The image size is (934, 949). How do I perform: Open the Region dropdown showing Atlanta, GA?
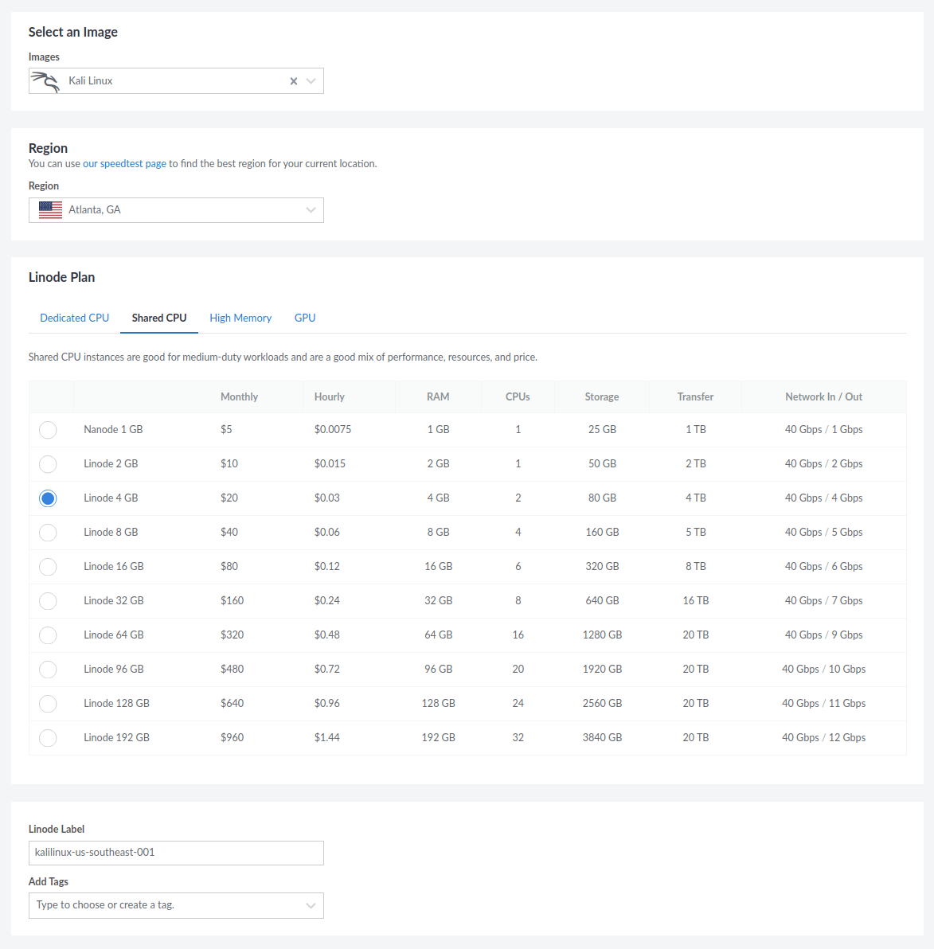175,210
